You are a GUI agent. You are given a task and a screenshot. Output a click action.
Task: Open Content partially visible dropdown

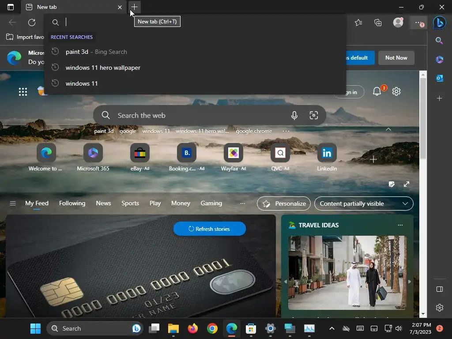pyautogui.click(x=364, y=203)
